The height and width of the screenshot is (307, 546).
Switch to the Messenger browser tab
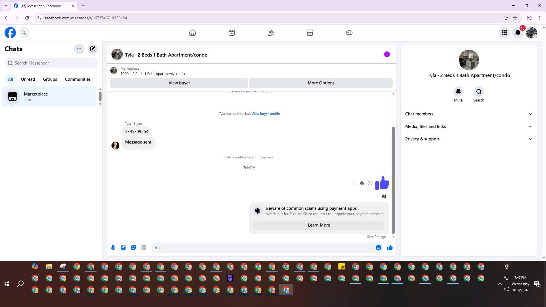44,6
